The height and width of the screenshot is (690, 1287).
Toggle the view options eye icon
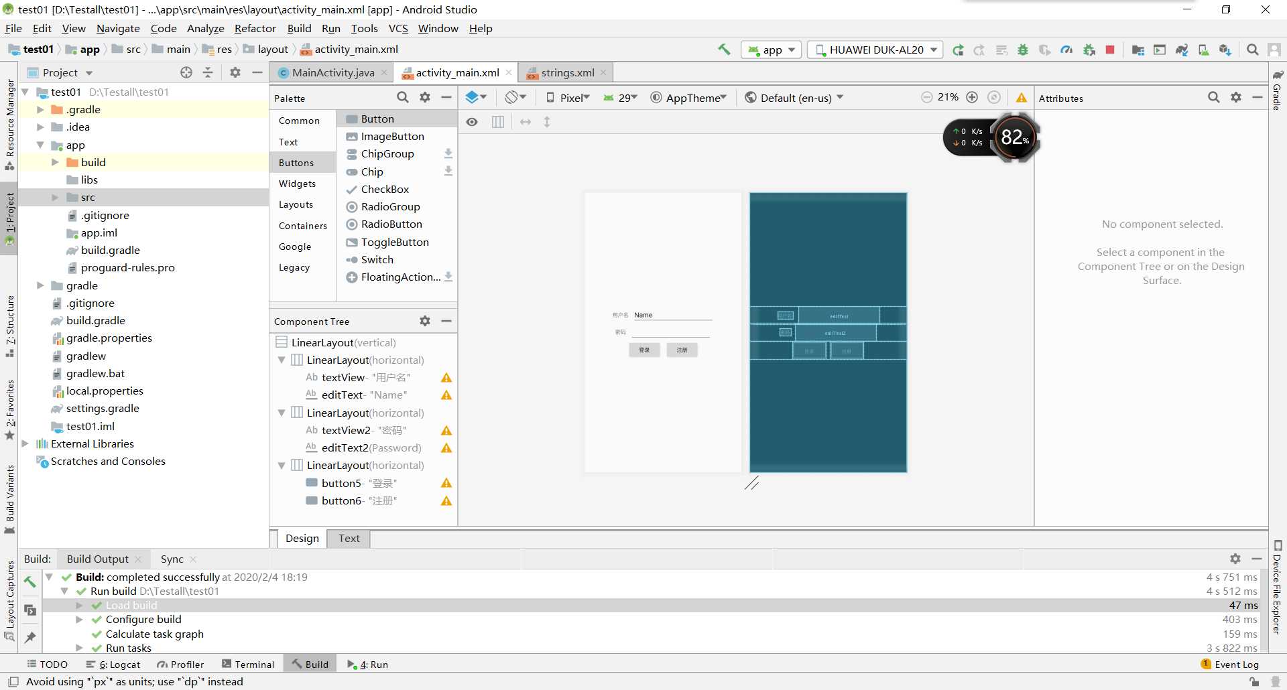coord(473,122)
